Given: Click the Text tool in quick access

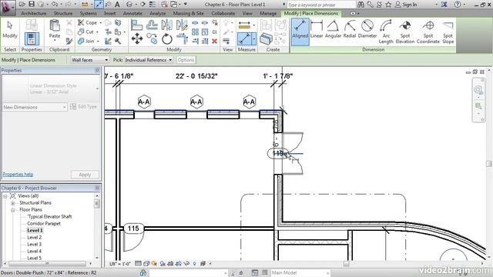Looking at the screenshot, I should [117, 5].
